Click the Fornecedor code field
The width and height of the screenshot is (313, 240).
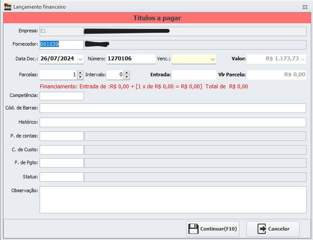click(61, 44)
